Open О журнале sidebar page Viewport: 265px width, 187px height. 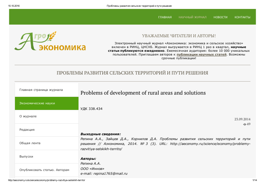[x=28, y=116]
